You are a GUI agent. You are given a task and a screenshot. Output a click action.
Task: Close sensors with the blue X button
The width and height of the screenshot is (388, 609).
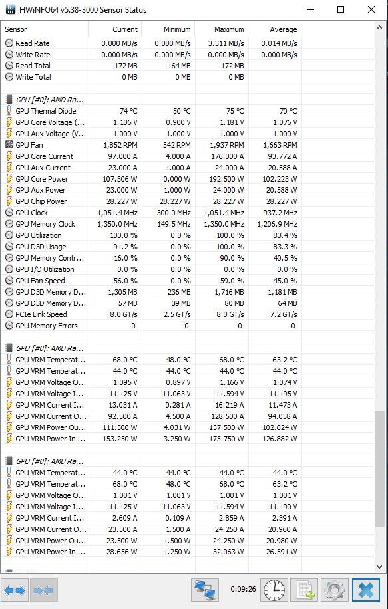point(366,590)
